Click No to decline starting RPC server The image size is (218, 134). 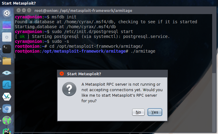point(138,112)
